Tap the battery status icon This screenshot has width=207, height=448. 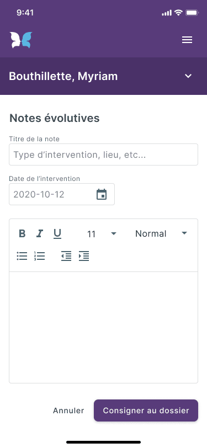click(x=192, y=13)
